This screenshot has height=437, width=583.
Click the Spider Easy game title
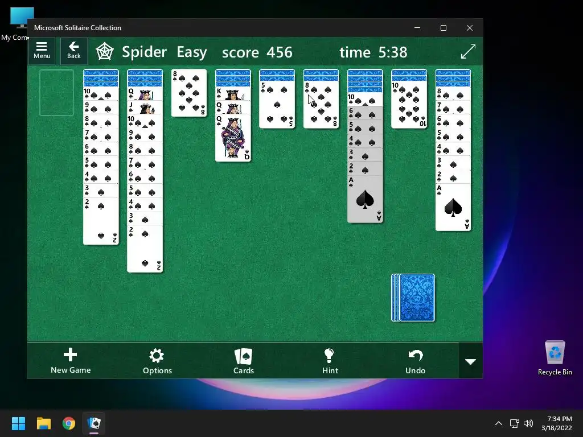165,52
